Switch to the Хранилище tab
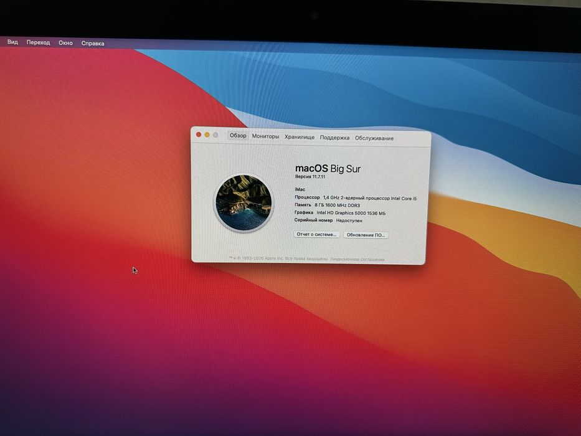Screen dimensions: 581x436 coord(300,137)
